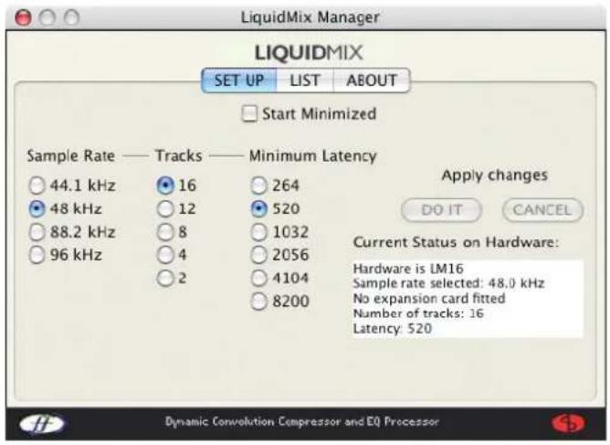Click the 'Apply changes' label
The height and width of the screenshot is (445, 610).
point(494,175)
